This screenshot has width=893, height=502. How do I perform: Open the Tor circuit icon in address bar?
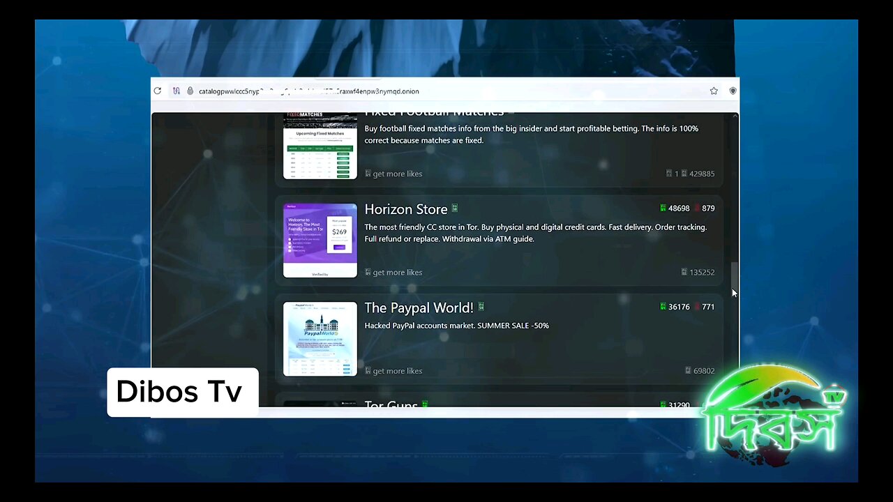(177, 91)
